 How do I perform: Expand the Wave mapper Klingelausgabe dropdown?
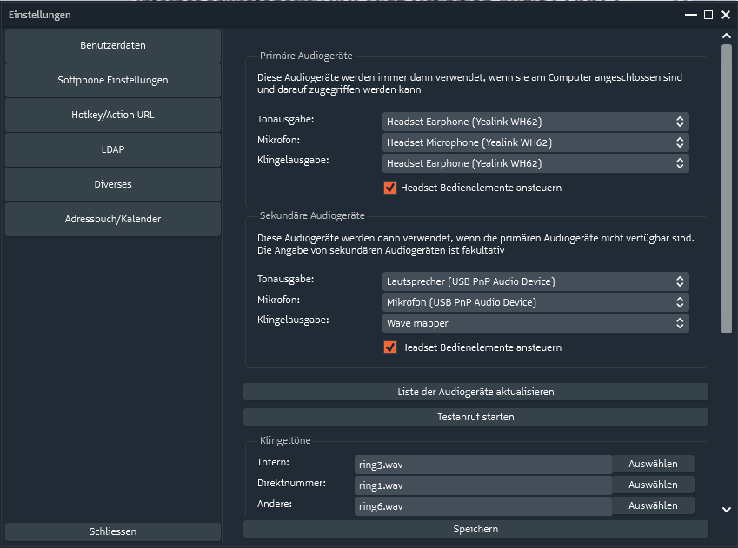535,323
